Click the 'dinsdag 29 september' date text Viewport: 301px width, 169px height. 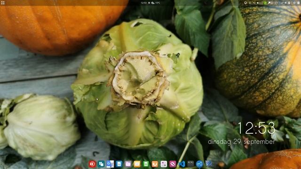(x=241, y=142)
